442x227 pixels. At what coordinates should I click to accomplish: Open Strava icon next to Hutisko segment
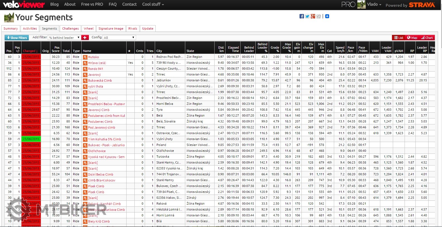point(85,57)
